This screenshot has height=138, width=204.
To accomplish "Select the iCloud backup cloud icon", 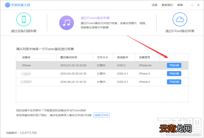I will pyautogui.click(x=180, y=19).
